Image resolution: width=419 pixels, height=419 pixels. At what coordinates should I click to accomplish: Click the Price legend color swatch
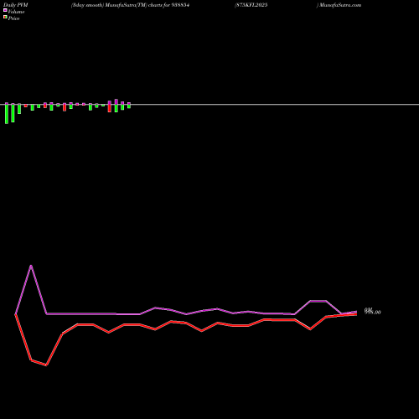[5, 17]
